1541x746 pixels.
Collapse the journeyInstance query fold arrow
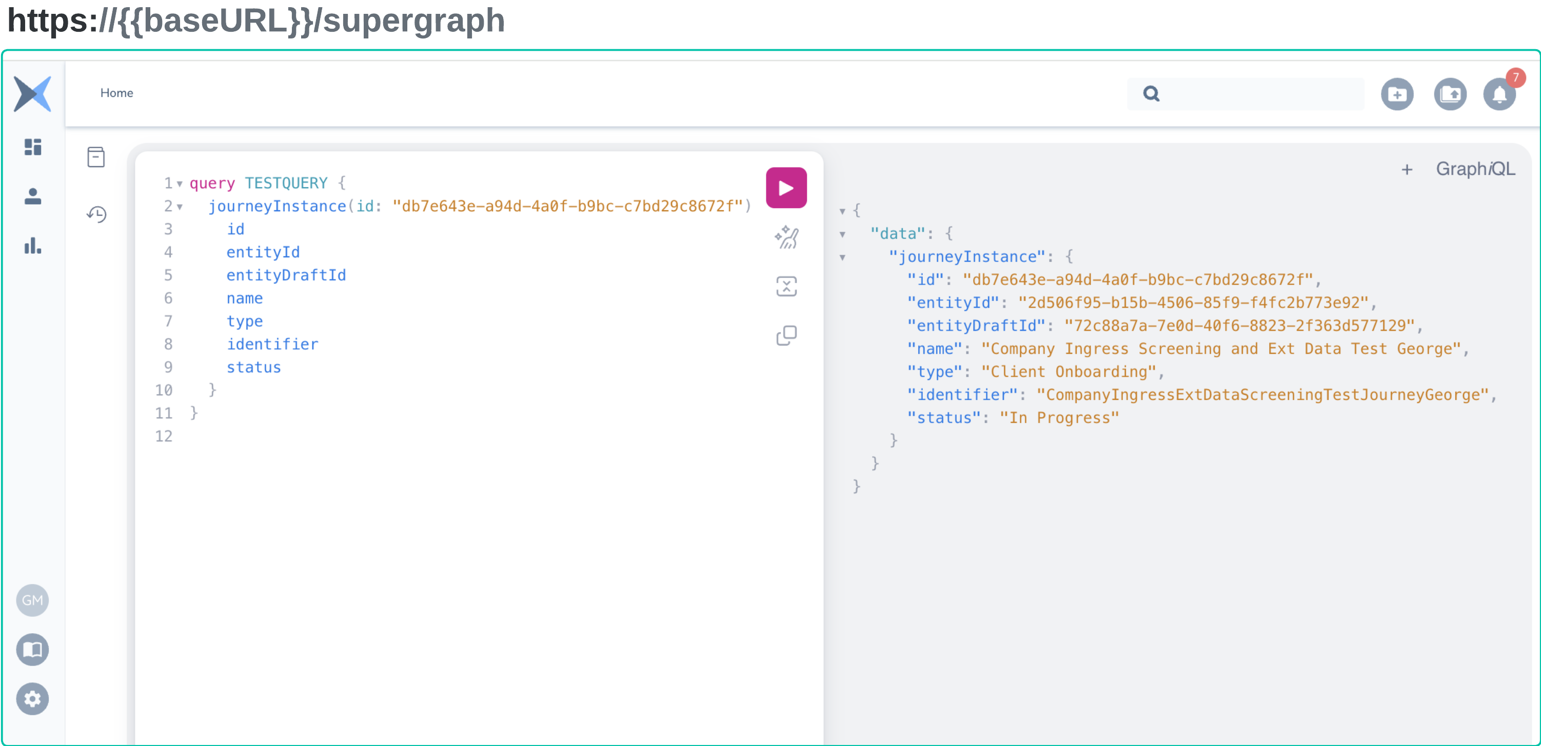(180, 207)
